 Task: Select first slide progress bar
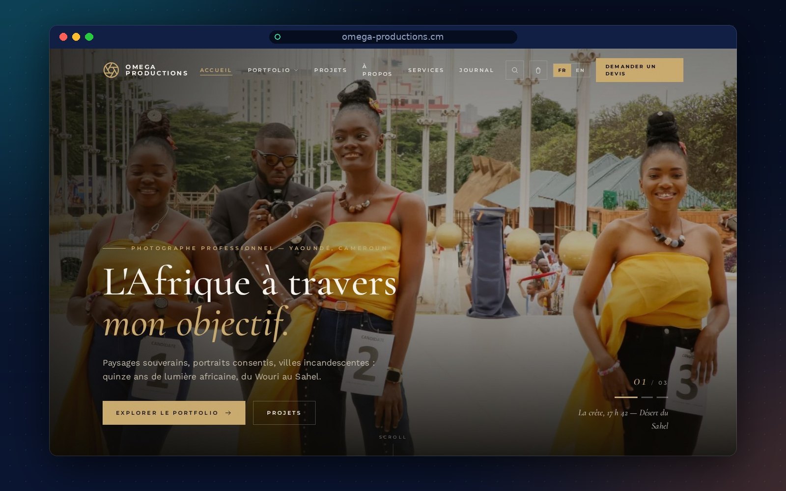tap(626, 397)
